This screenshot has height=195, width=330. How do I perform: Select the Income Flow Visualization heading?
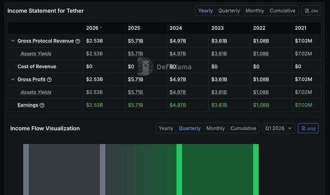point(45,128)
